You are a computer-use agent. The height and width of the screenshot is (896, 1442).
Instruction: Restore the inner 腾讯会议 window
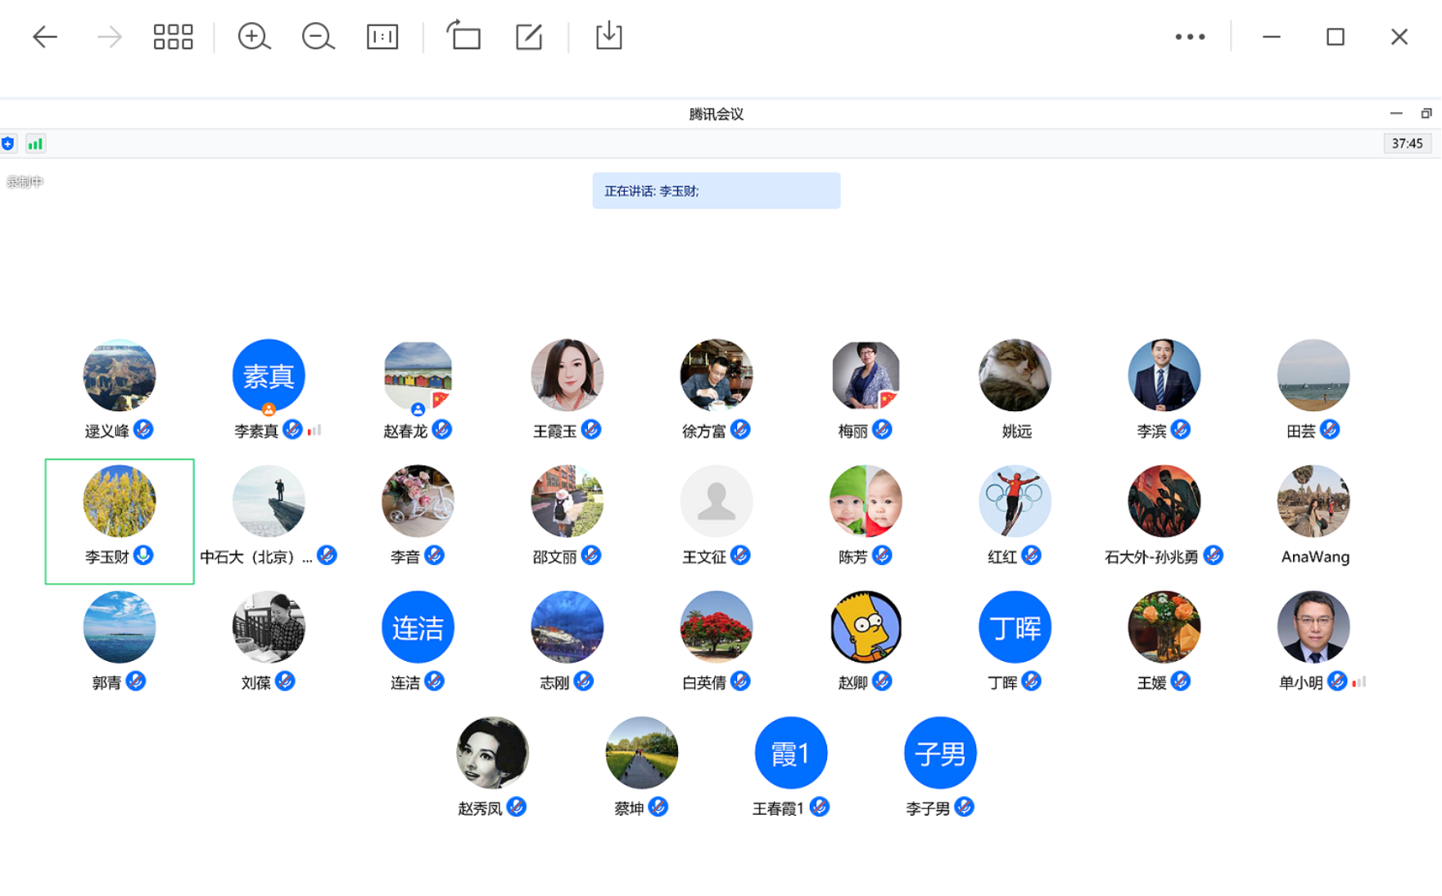click(x=1426, y=114)
